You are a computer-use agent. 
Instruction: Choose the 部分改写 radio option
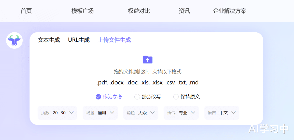coord(148,97)
